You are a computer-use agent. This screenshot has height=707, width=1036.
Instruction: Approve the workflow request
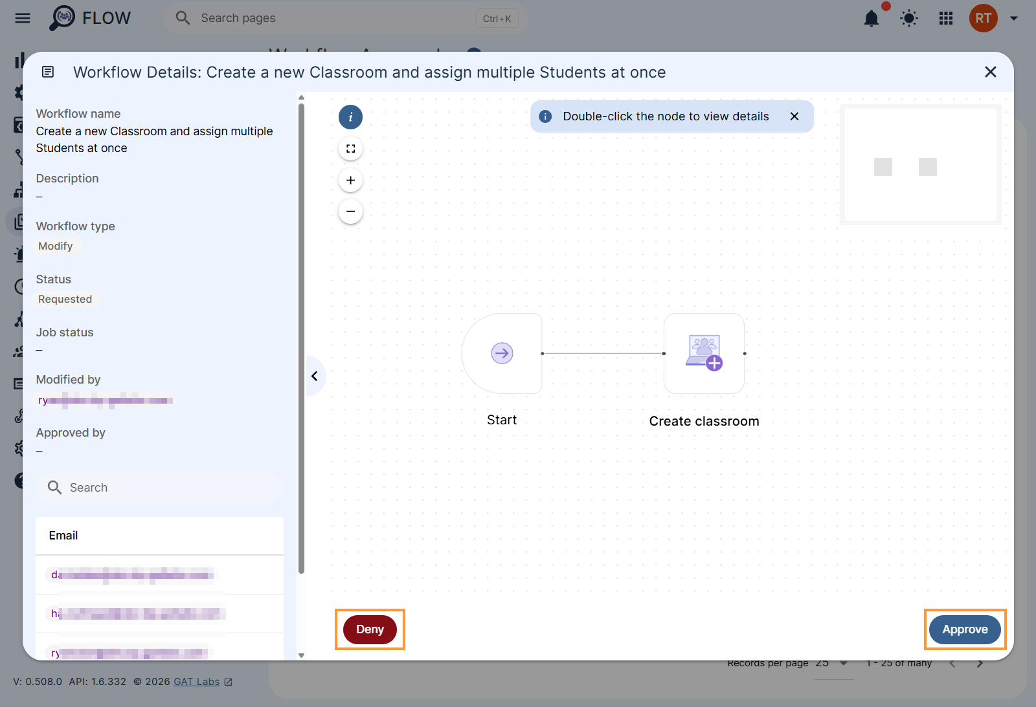click(x=965, y=629)
